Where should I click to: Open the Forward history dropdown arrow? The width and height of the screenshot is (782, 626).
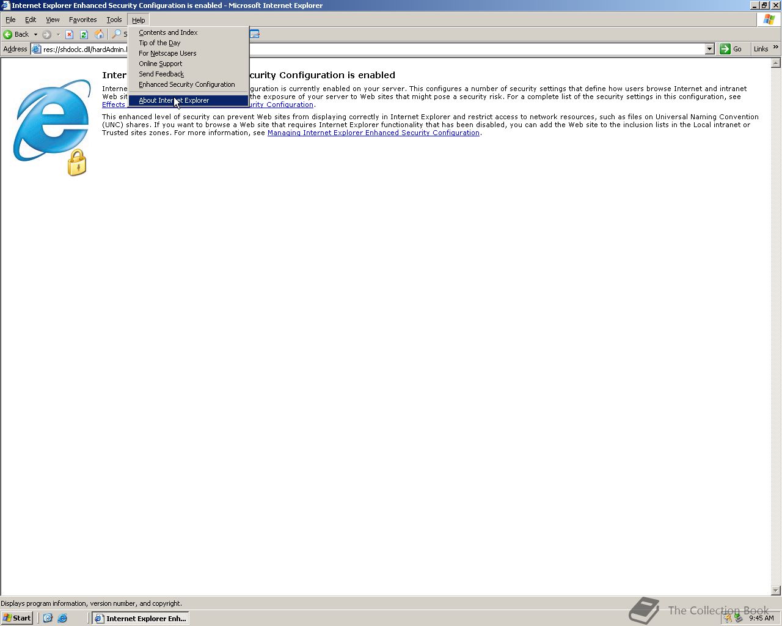[58, 34]
